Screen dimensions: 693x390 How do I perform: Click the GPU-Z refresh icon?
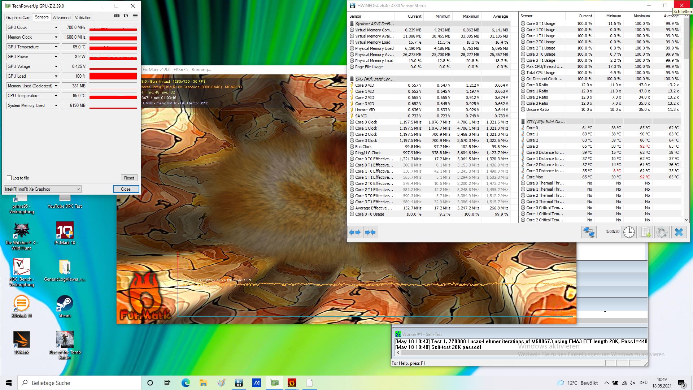coord(126,16)
